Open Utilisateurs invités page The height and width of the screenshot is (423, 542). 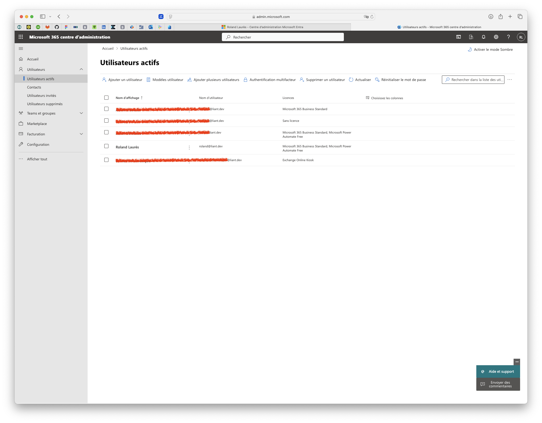pos(42,95)
